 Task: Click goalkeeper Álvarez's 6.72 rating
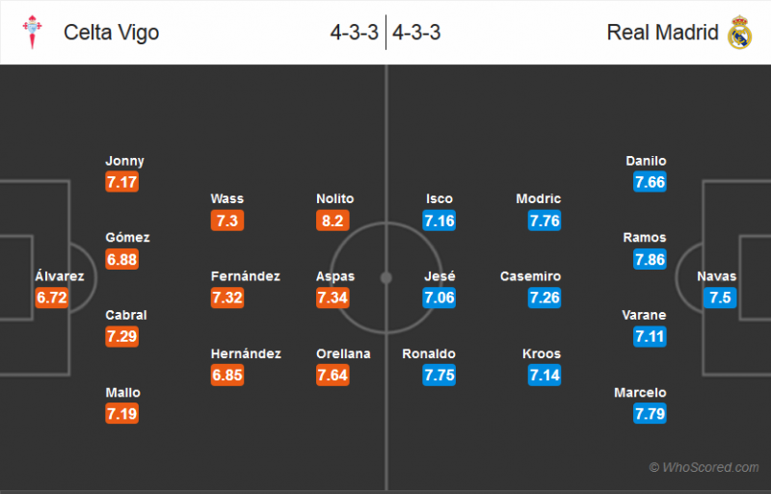pyautogui.click(x=52, y=298)
